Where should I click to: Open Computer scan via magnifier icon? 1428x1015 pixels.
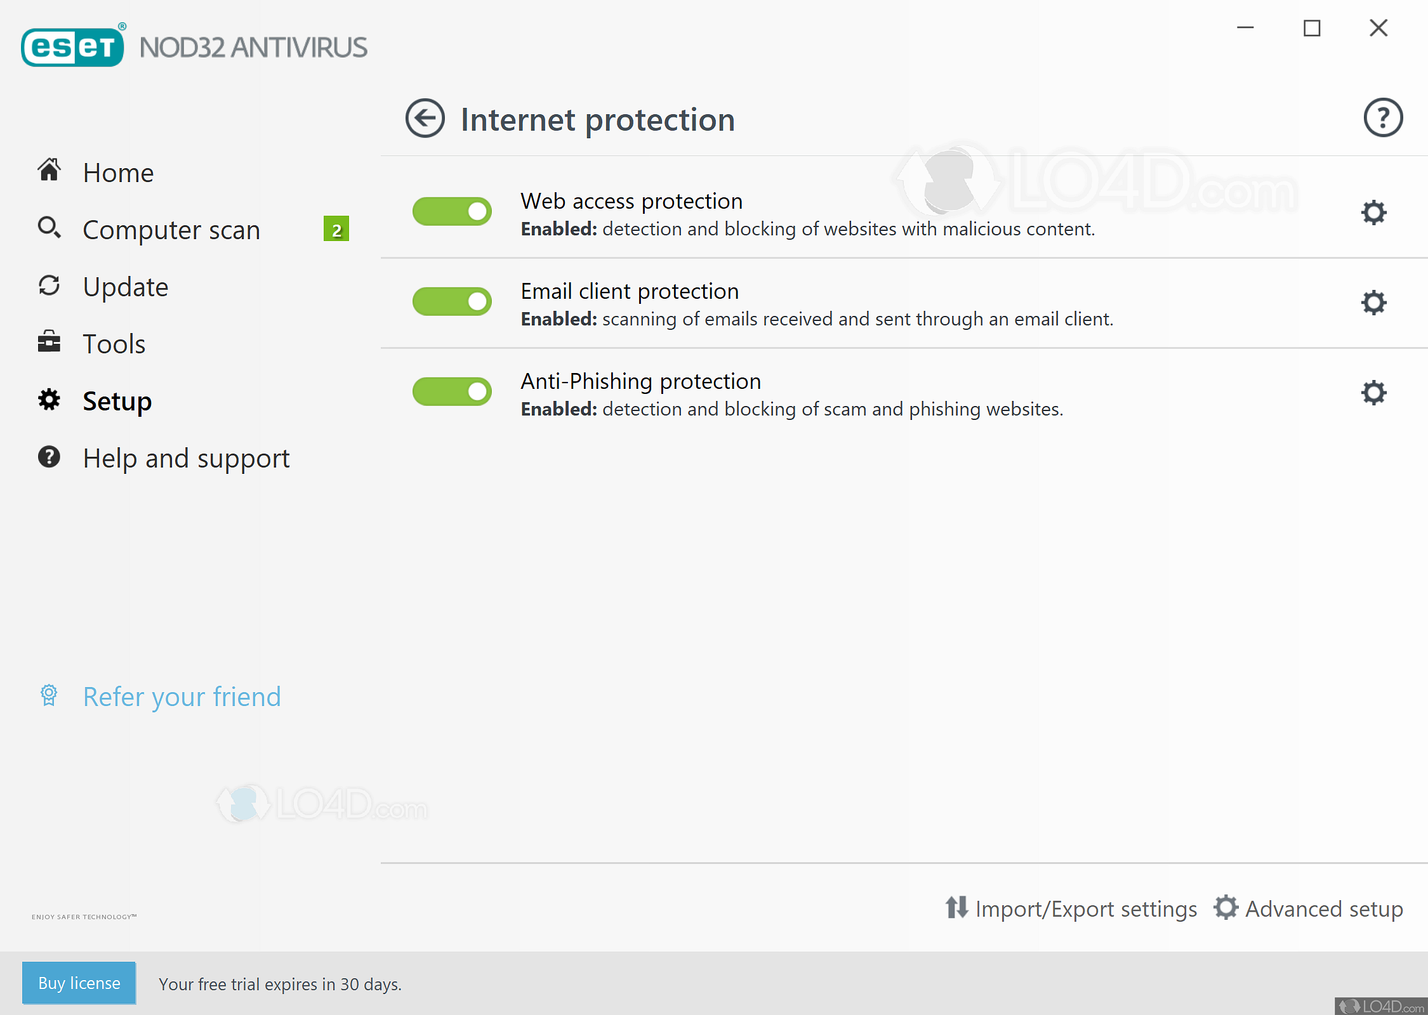pyautogui.click(x=50, y=227)
